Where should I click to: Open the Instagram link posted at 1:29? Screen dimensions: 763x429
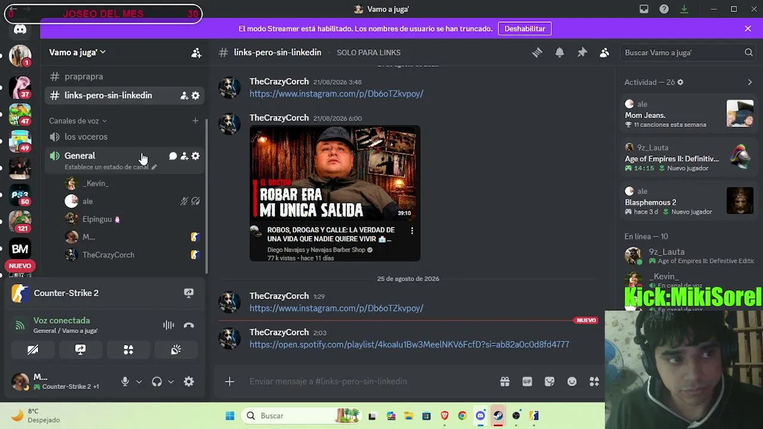336,308
